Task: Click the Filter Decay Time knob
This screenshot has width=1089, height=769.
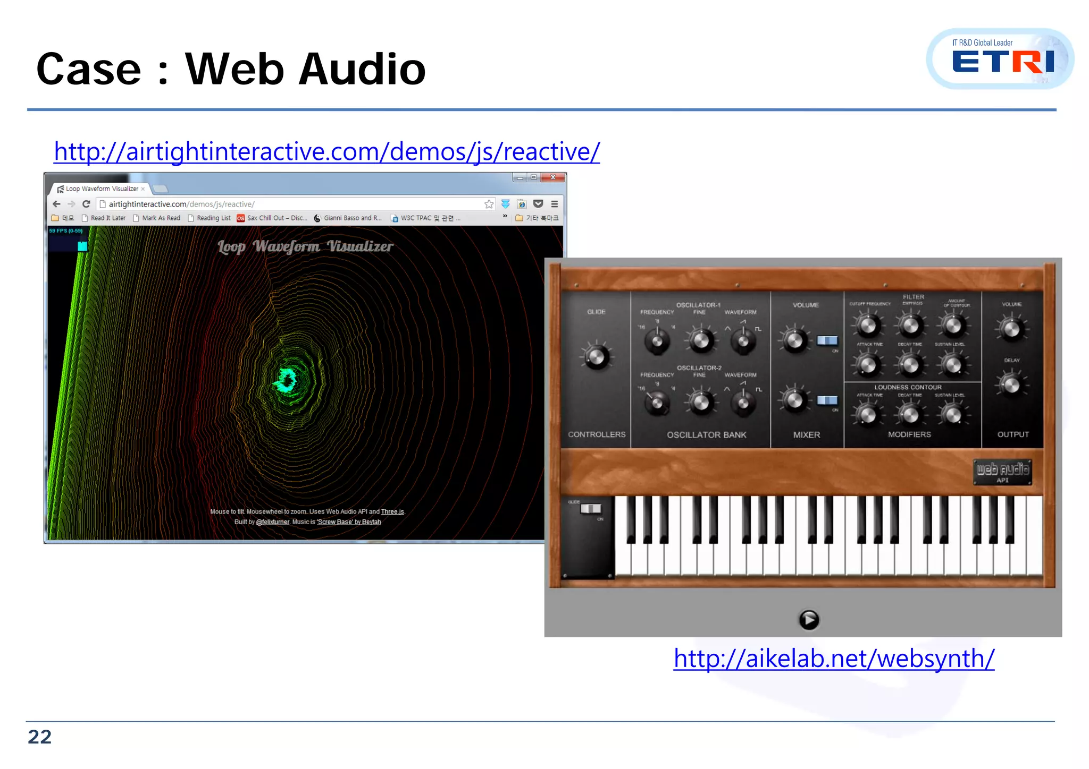Action: click(x=910, y=364)
